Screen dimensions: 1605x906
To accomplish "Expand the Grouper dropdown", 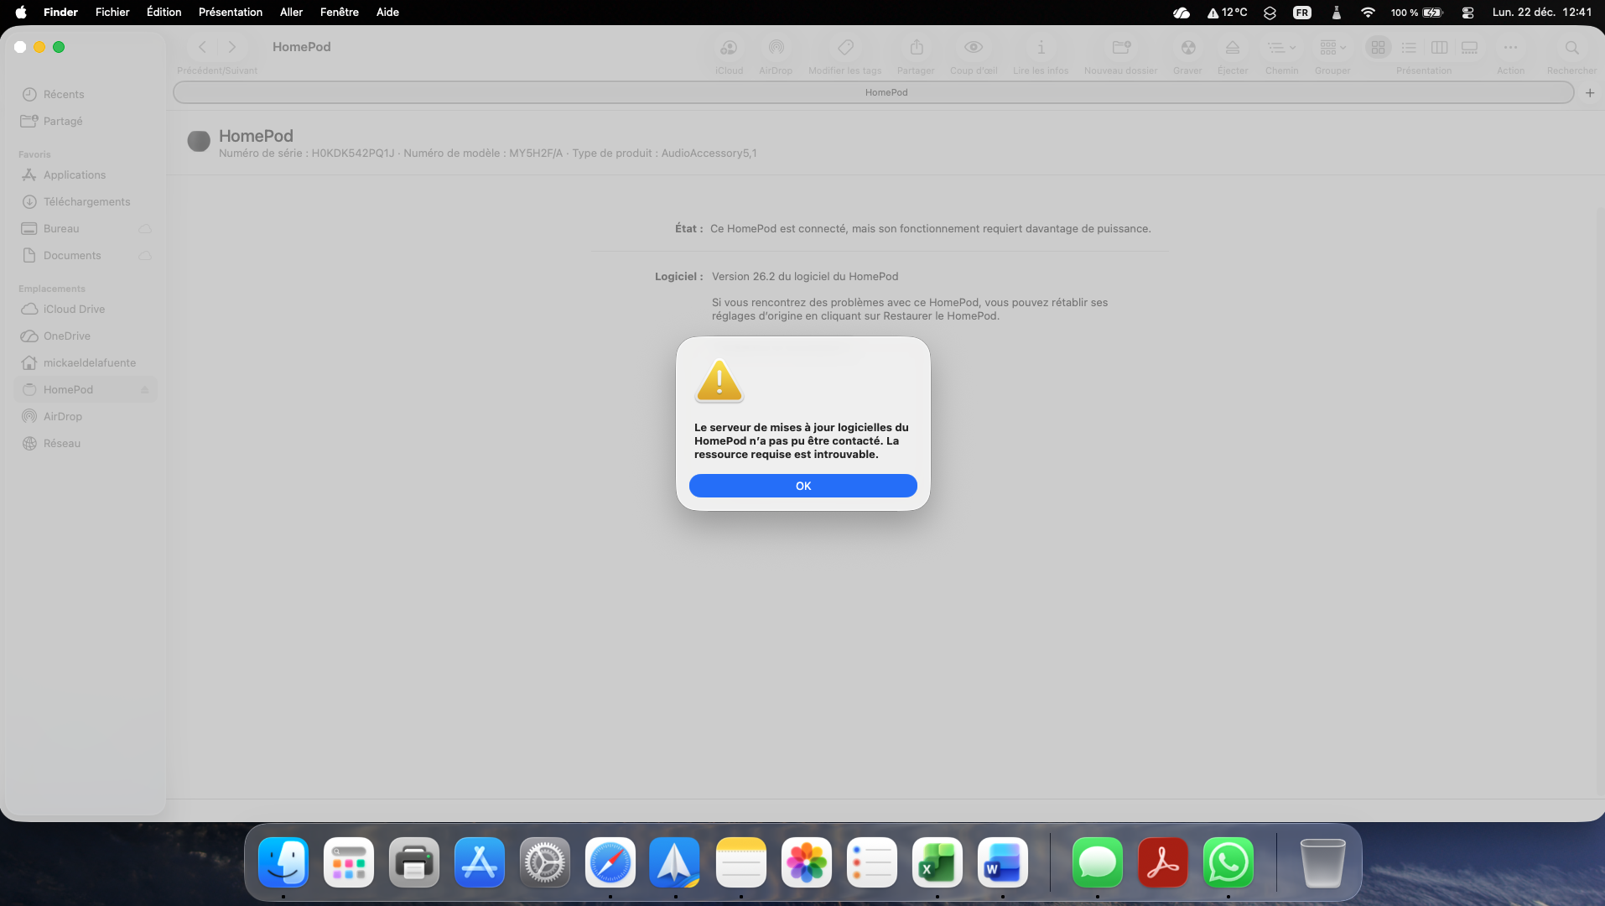I will point(1332,48).
